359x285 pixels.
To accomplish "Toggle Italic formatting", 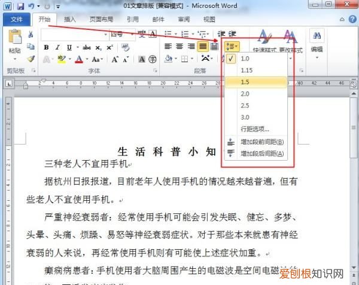I will coord(57,47).
